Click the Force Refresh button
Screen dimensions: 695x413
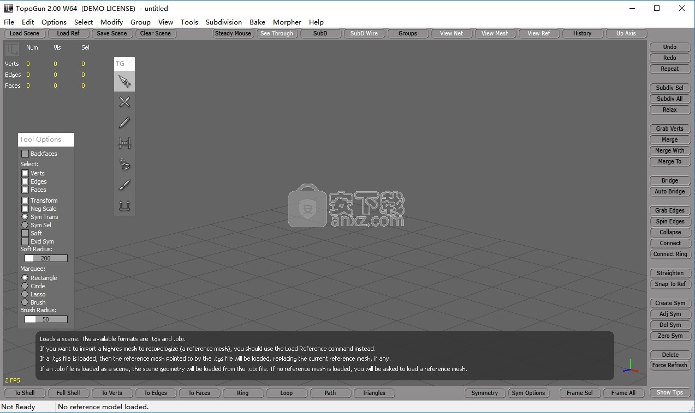pos(670,365)
